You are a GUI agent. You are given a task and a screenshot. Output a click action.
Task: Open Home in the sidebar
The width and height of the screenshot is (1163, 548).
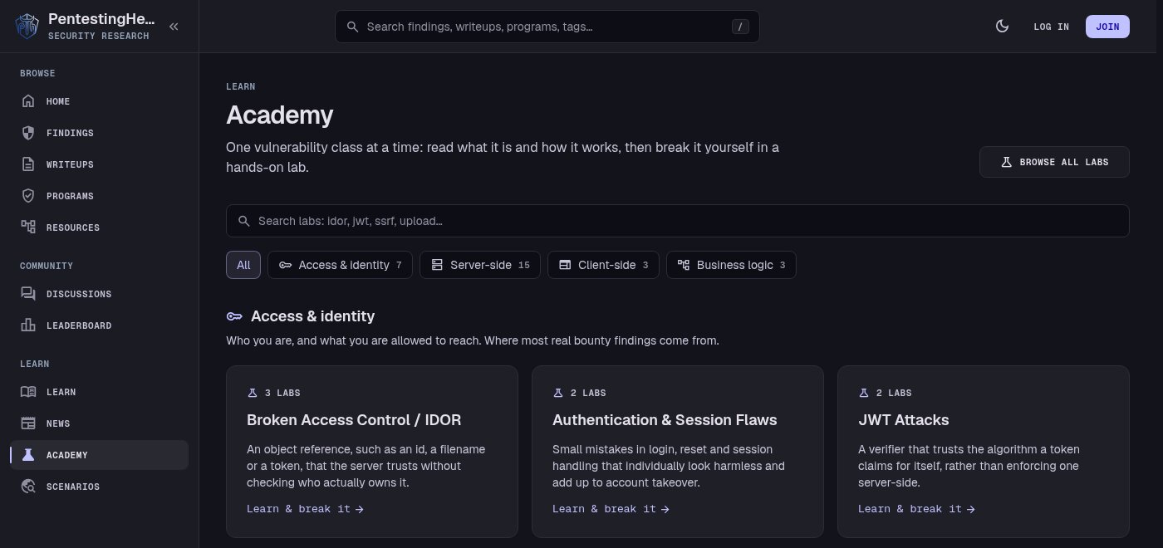pyautogui.click(x=99, y=101)
